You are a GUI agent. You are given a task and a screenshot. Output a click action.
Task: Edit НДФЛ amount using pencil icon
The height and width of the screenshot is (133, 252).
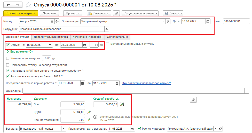pyautogui.click(x=89, y=112)
